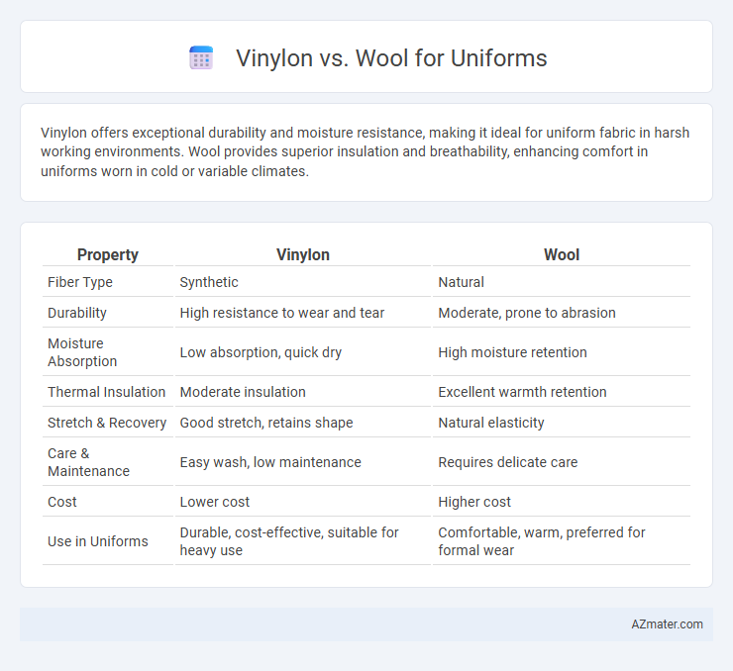
Task: Click the 'Durability' row label
Action: click(77, 313)
